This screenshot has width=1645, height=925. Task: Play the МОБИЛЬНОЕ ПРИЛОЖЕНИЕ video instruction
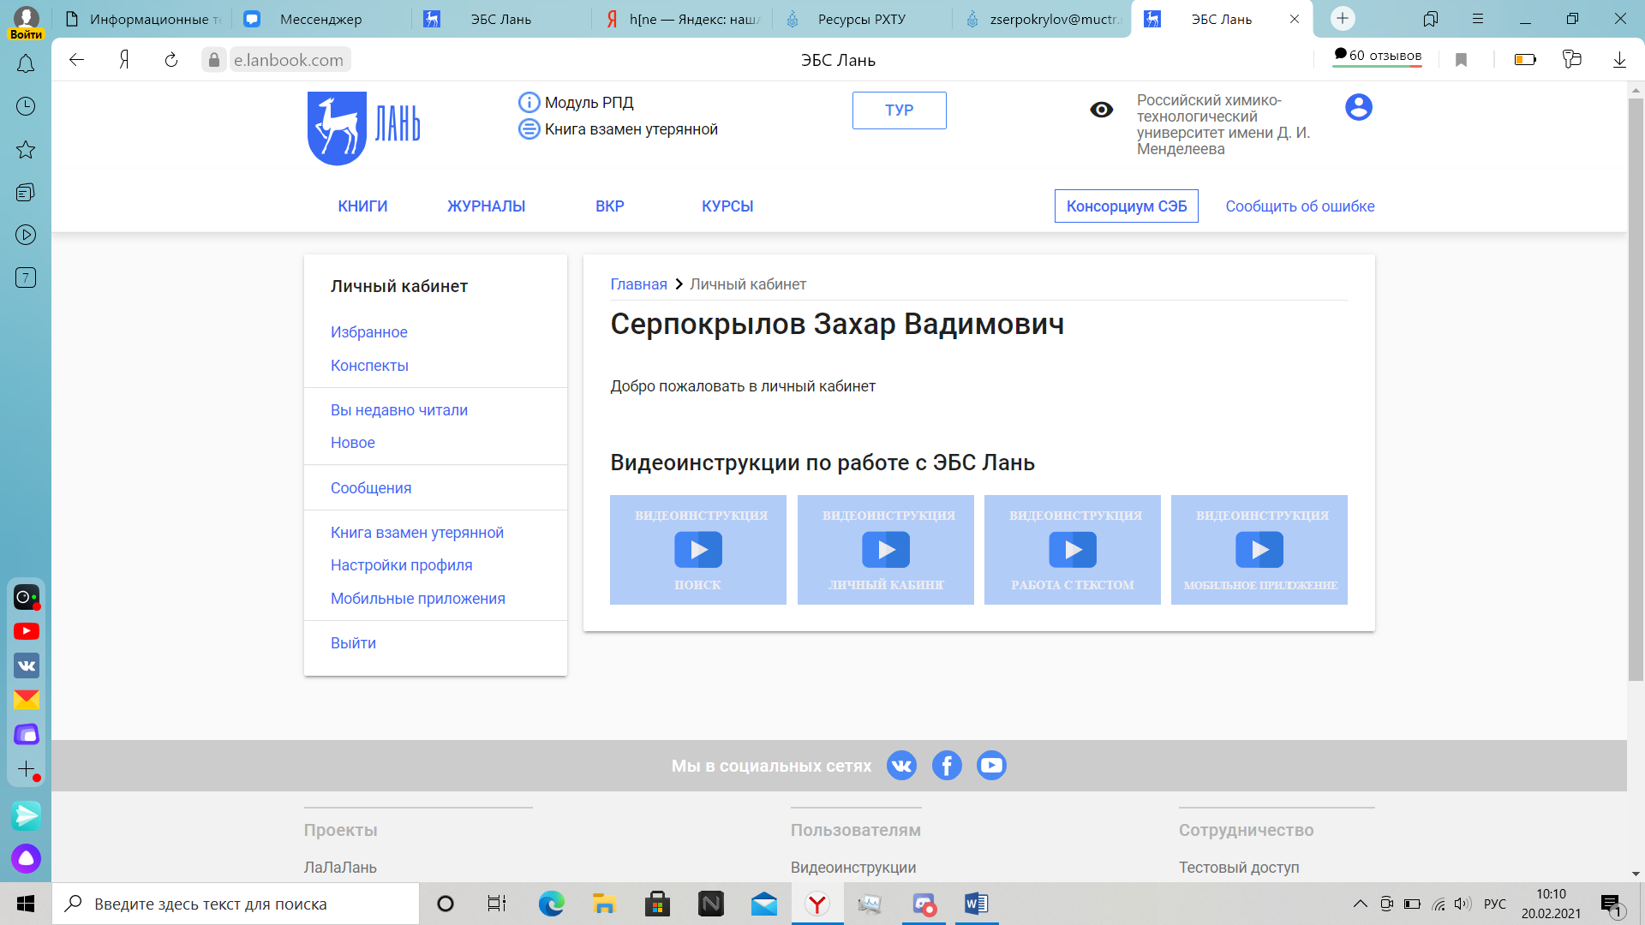coord(1259,550)
